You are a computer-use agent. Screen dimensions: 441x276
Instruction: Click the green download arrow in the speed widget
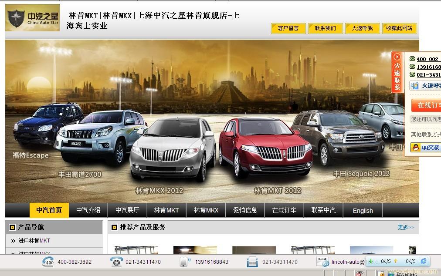coord(371,261)
